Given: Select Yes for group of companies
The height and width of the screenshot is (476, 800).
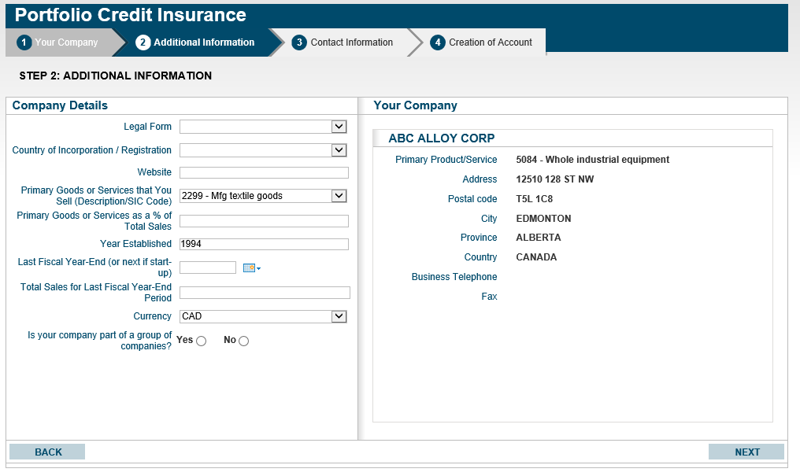Looking at the screenshot, I should pyautogui.click(x=202, y=341).
